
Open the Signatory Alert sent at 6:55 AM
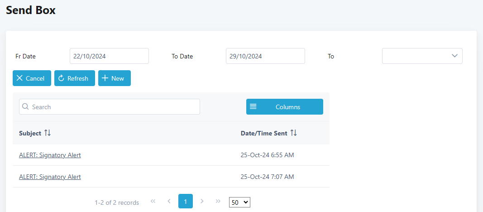pyautogui.click(x=50, y=155)
